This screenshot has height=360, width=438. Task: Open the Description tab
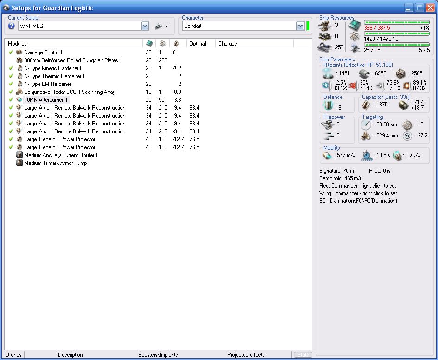pyautogui.click(x=71, y=355)
